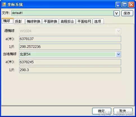Screen dimensions: 136x117
Task: Click the local 1/f field 298.3
Action: 70,70
